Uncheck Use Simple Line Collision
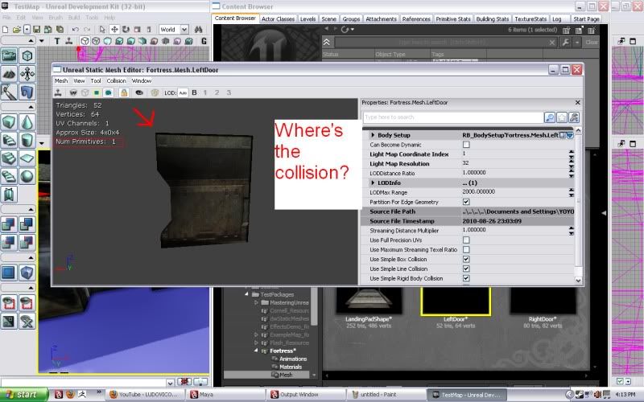Screen dimensions: 644x402 (466, 269)
